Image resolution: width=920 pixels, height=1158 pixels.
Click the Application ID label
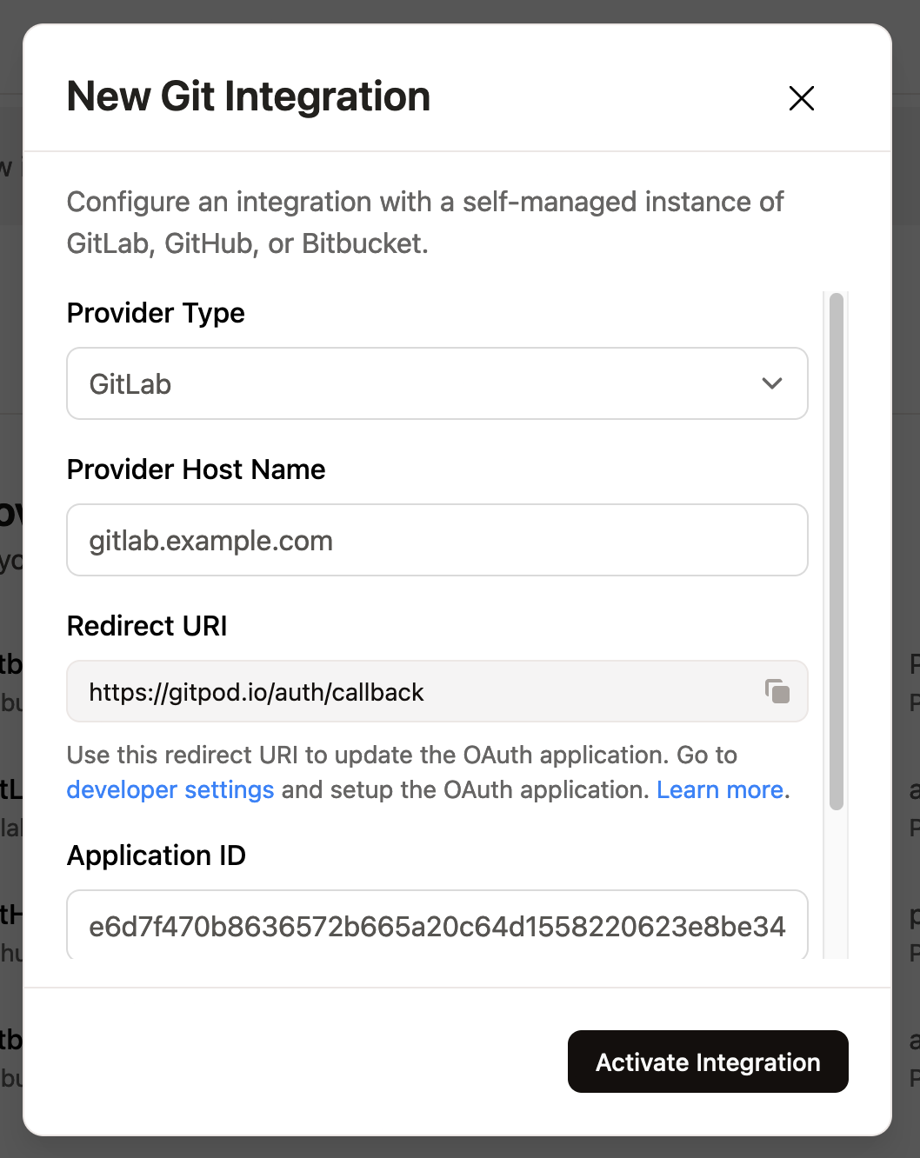(157, 855)
